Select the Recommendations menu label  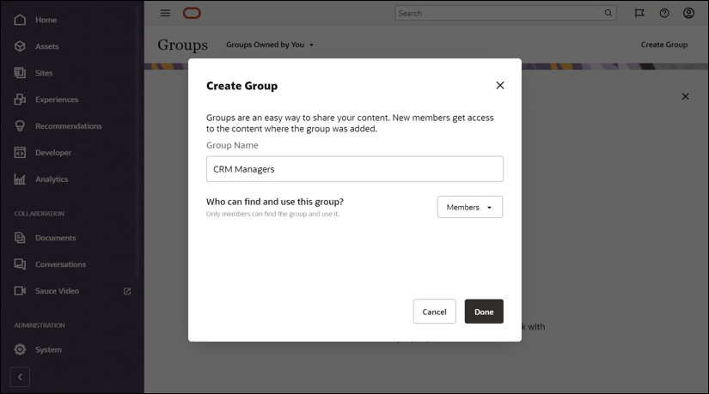[69, 126]
